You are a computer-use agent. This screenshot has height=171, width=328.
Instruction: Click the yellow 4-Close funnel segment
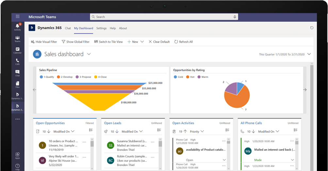(x=100, y=102)
